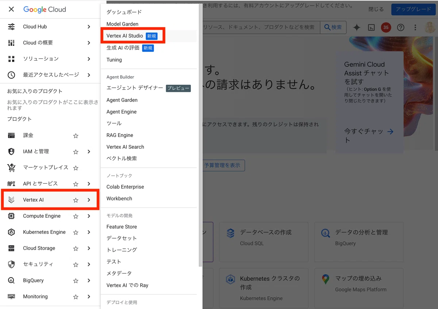Dismiss the banner with 閉じる
The width and height of the screenshot is (438, 309).
tap(376, 9)
